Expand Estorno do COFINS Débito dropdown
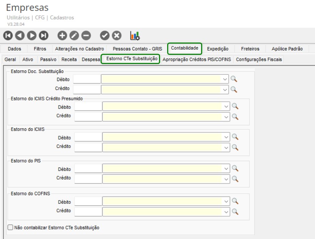The height and width of the screenshot is (239, 315). pos(226,202)
